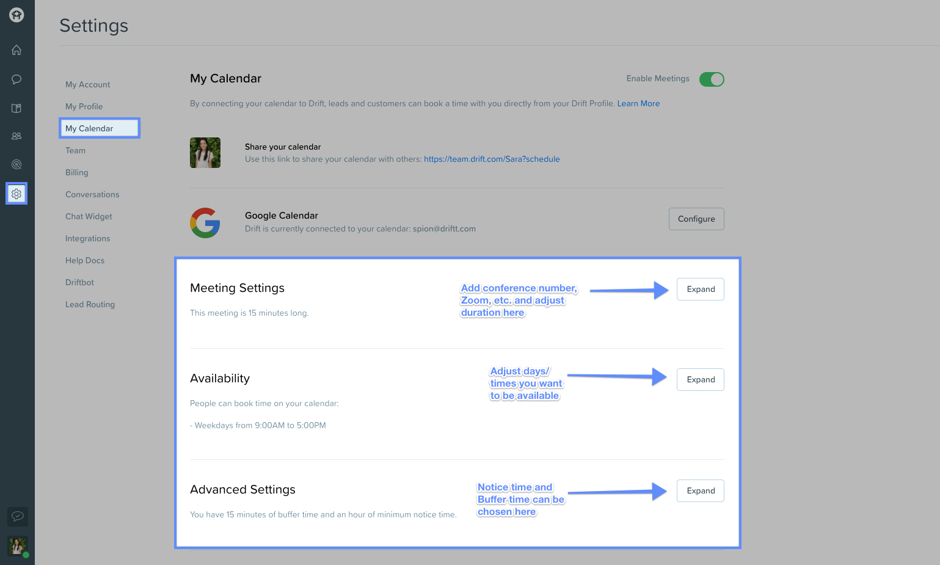Click connected calendar email spion@driftt.com text

[x=444, y=229]
